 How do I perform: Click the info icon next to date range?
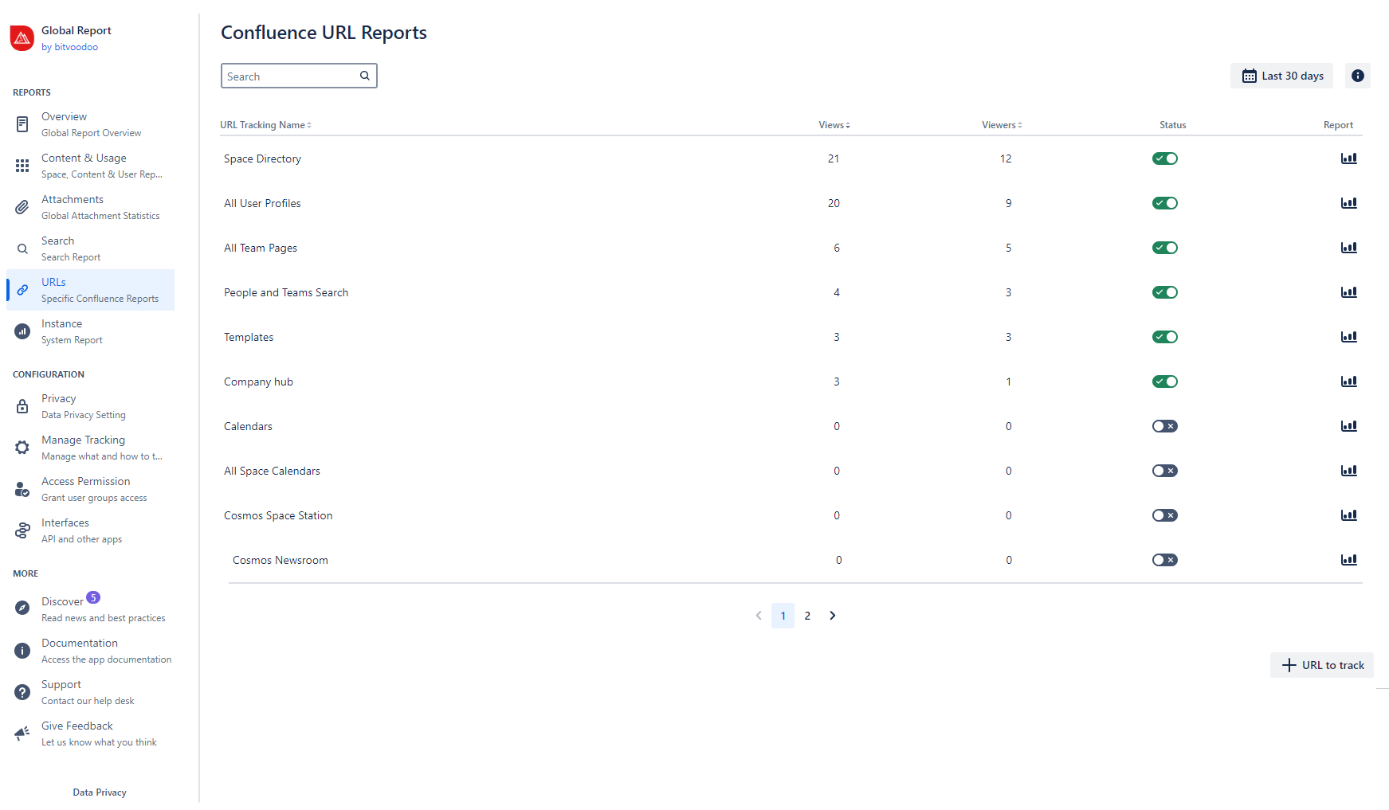point(1357,76)
